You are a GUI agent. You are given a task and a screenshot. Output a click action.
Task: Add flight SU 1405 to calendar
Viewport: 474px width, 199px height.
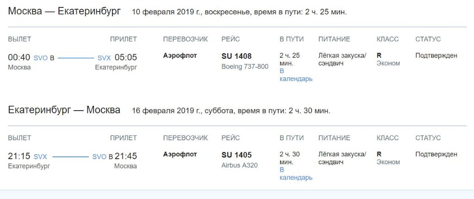click(296, 174)
